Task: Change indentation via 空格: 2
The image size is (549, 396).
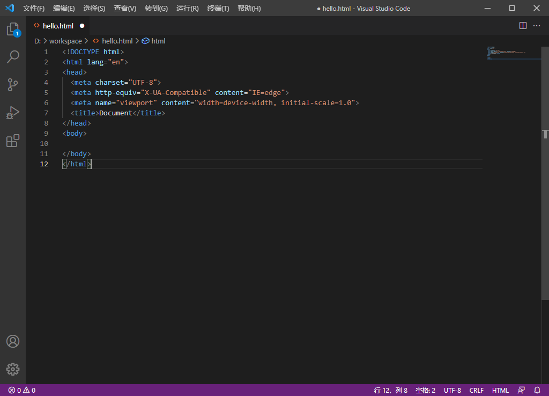Action: 425,390
